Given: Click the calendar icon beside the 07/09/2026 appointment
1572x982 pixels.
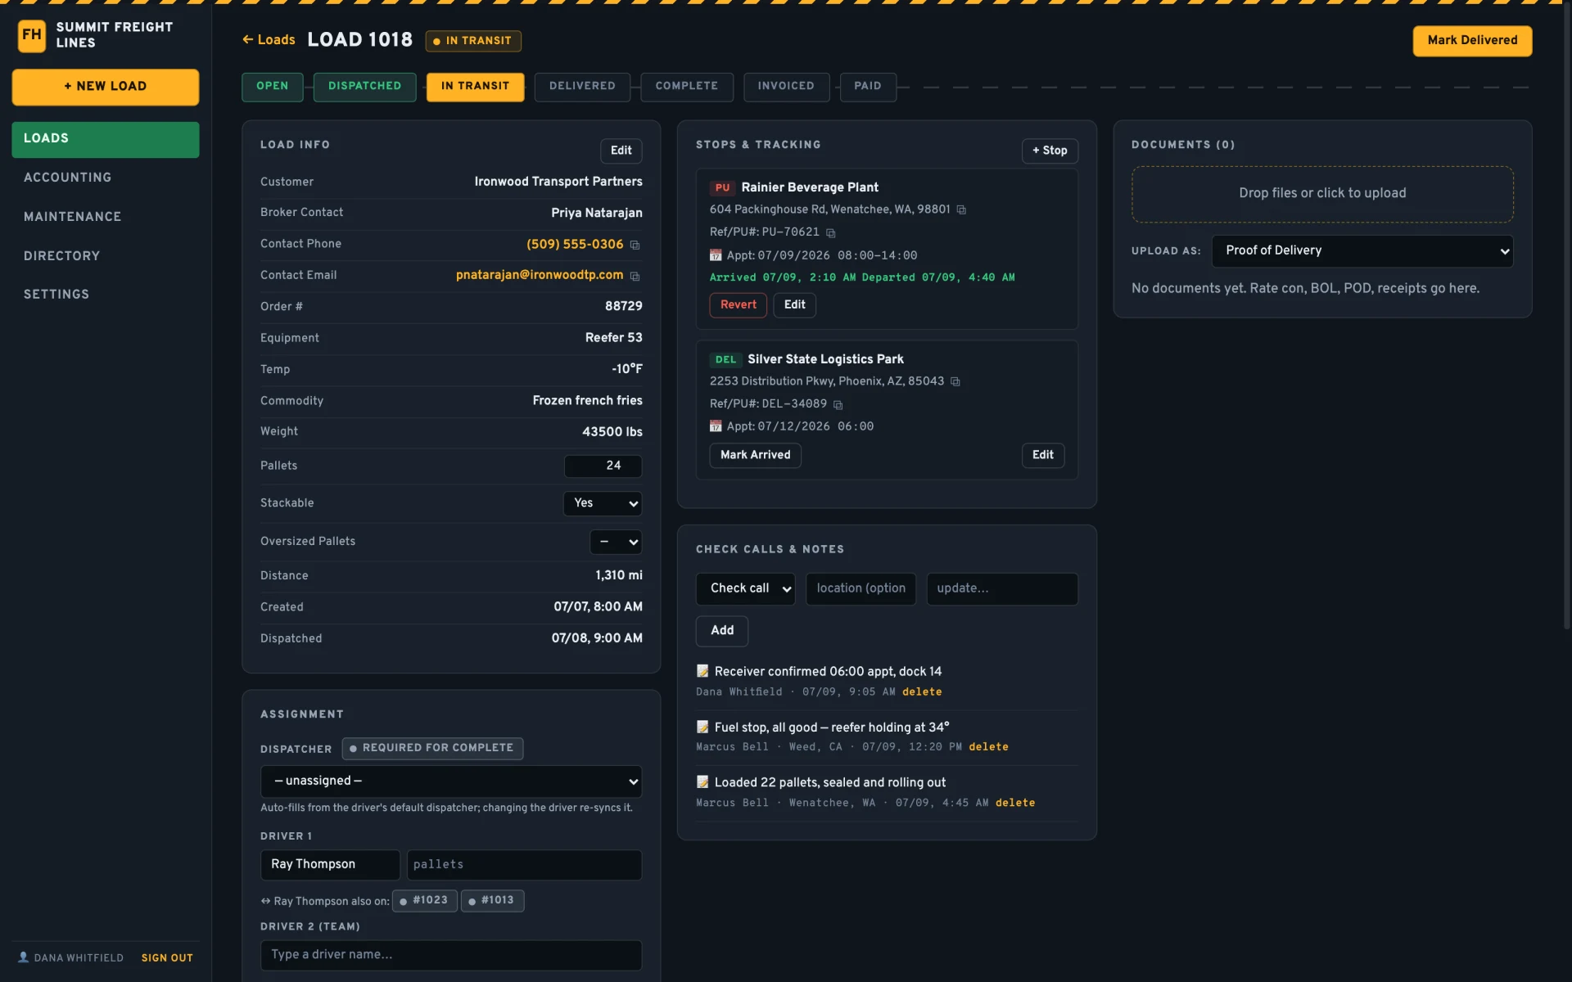Looking at the screenshot, I should tap(716, 255).
